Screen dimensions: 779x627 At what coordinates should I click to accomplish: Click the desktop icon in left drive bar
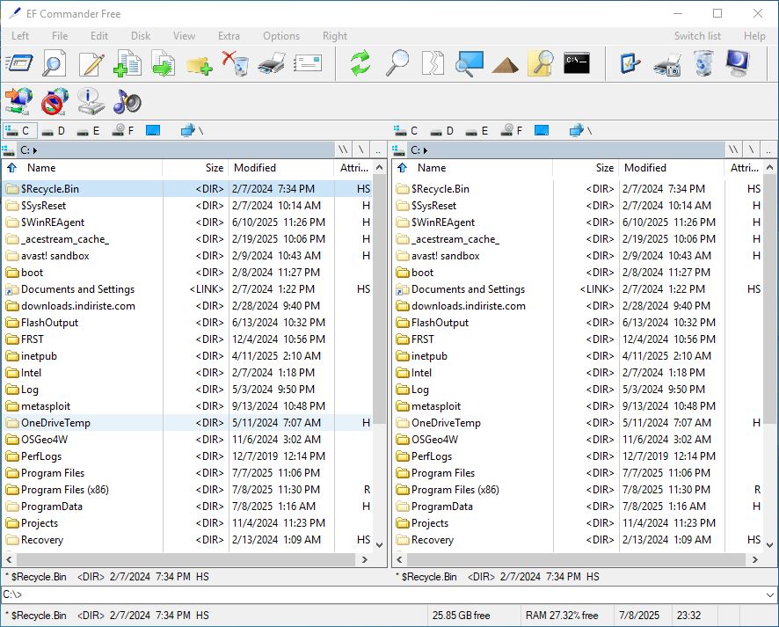tap(153, 131)
